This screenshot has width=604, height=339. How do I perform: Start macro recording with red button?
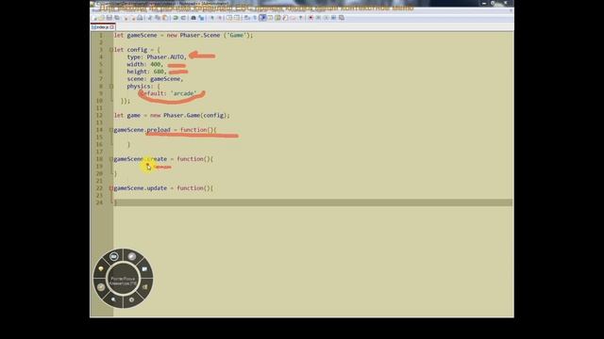pos(310,18)
